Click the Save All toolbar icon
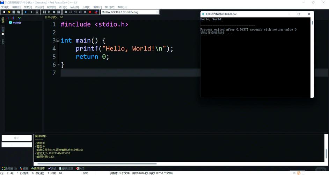The width and height of the screenshot is (329, 175). (19, 12)
